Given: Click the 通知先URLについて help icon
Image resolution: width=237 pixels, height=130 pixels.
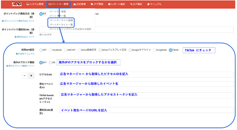Looking at the screenshot, I should click(16, 37).
